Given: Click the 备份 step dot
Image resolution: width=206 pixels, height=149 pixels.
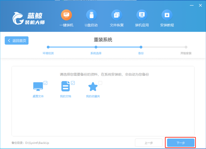Looking at the screenshot, I should (x=141, y=47).
